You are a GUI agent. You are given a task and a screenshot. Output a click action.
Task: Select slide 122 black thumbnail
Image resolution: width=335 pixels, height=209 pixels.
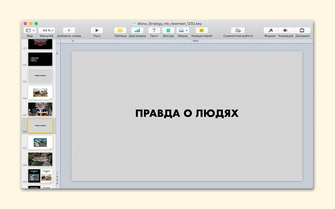tap(40, 59)
